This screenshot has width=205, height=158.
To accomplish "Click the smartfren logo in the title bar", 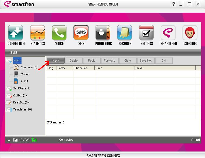I will pyautogui.click(x=19, y=4).
